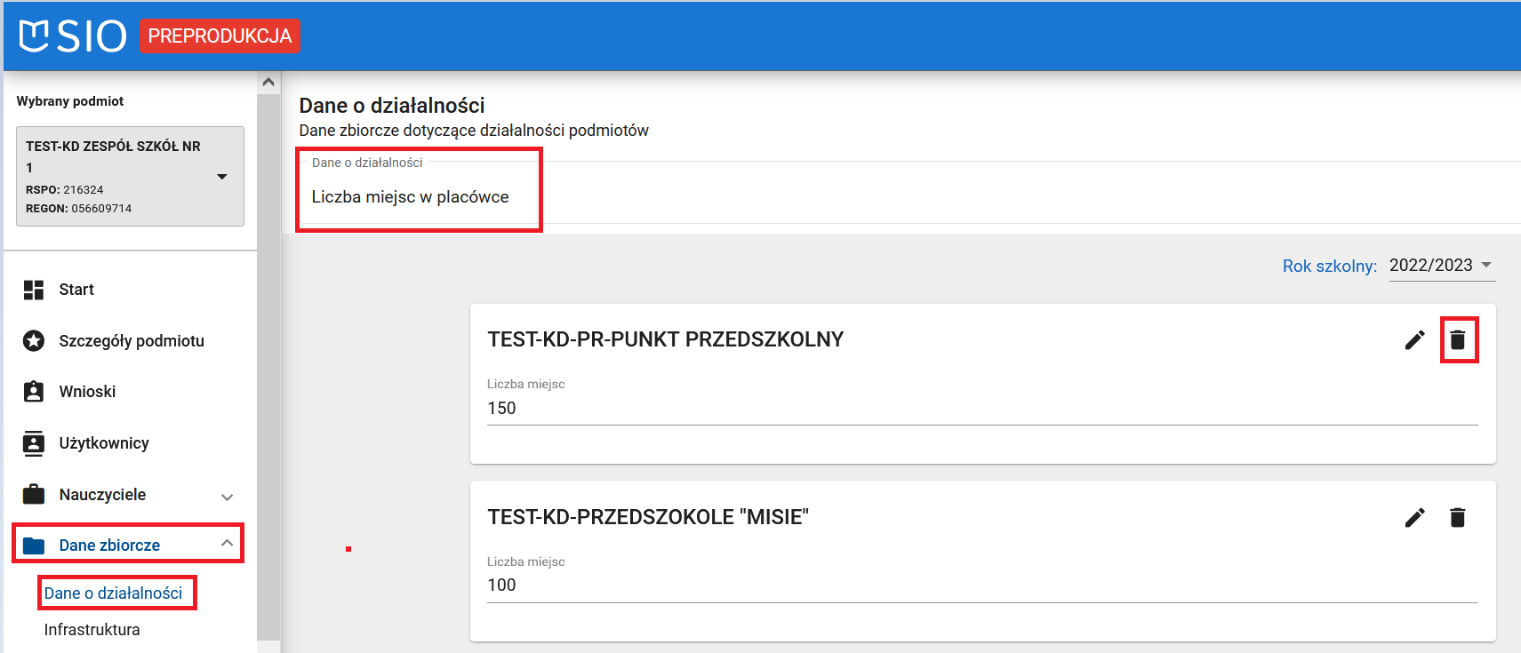Open the Rok szkolny 2022/2023 dropdown
The width and height of the screenshot is (1521, 653).
(x=1441, y=266)
